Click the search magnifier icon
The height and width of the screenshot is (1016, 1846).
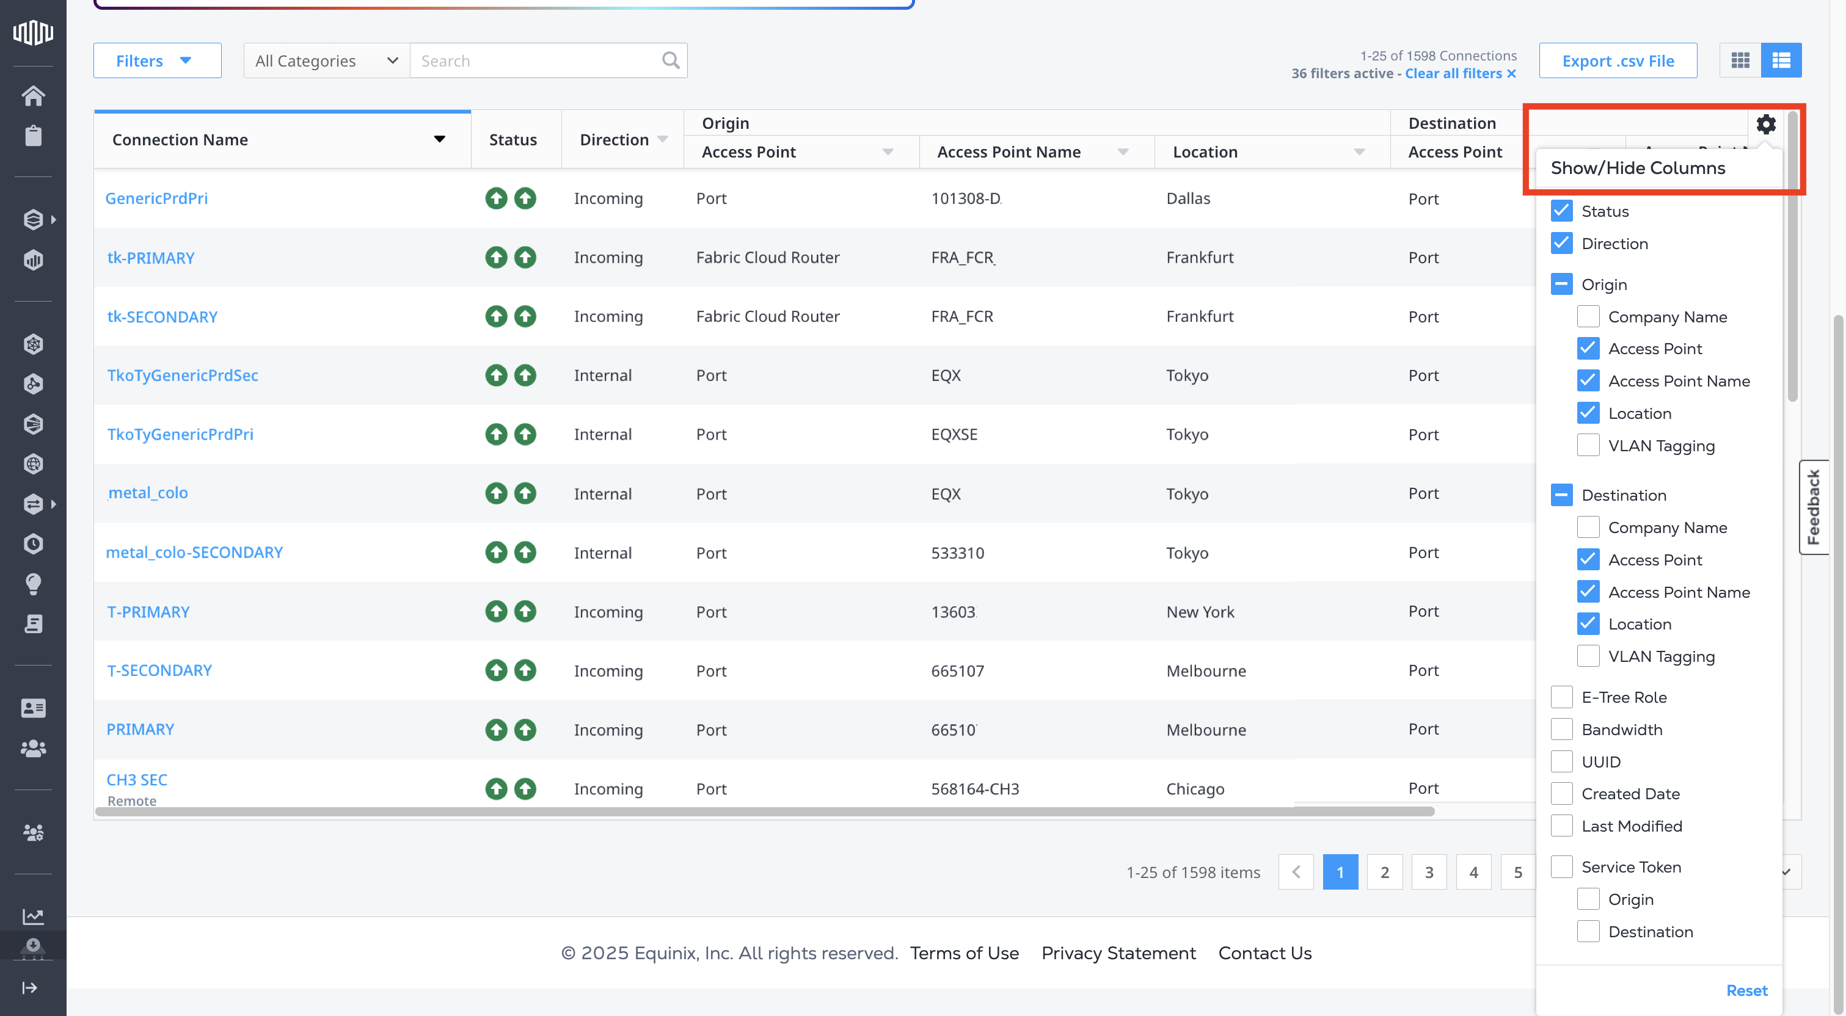click(670, 60)
